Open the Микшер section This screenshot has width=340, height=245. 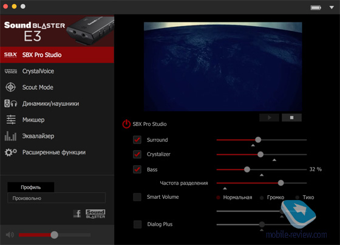57,120
